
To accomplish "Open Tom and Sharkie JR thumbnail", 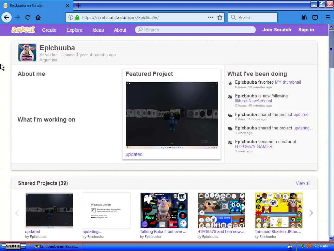I will click(279, 210).
